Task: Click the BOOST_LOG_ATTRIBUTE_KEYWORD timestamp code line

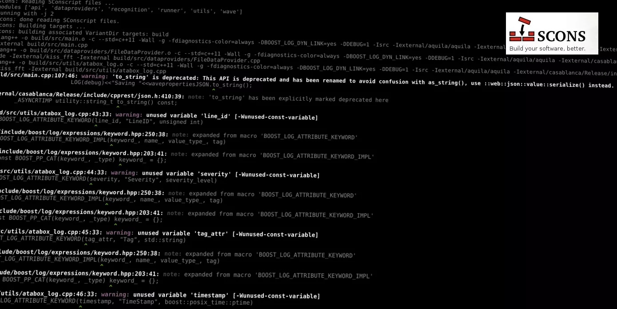Action: (126, 302)
